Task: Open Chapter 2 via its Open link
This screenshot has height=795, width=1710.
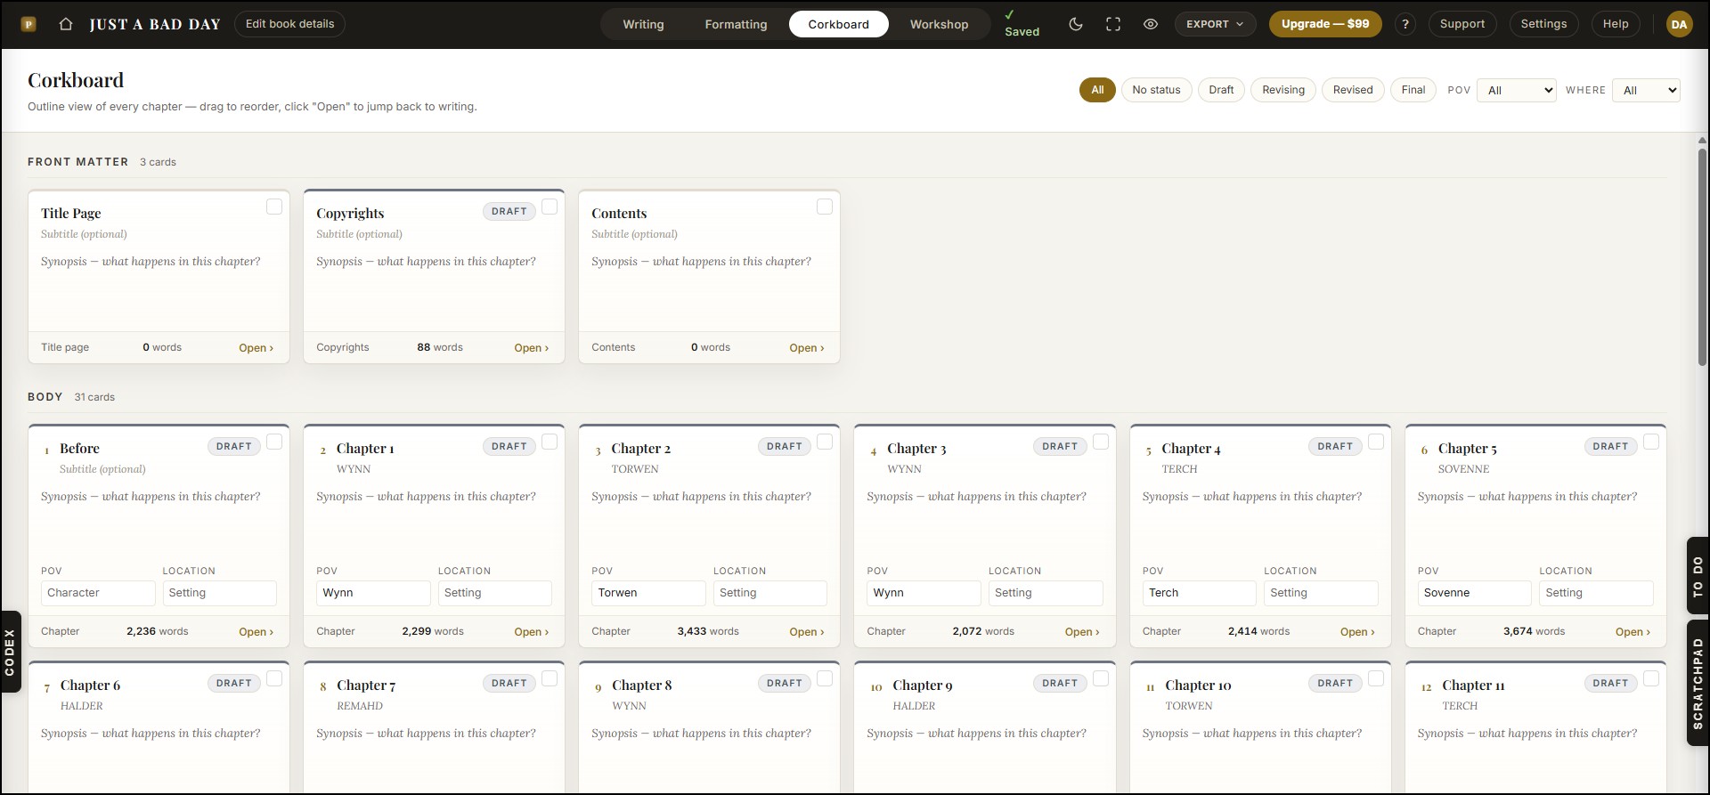Action: pyautogui.click(x=806, y=632)
